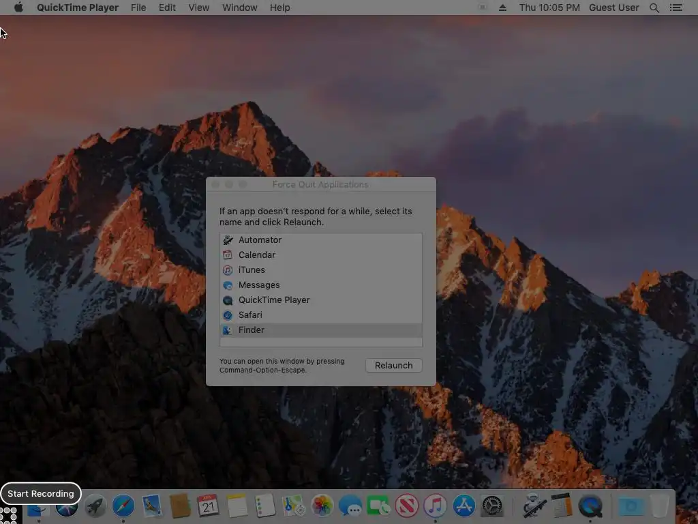698x524 pixels.
Task: Open Maps from the Dock
Action: coord(293,506)
